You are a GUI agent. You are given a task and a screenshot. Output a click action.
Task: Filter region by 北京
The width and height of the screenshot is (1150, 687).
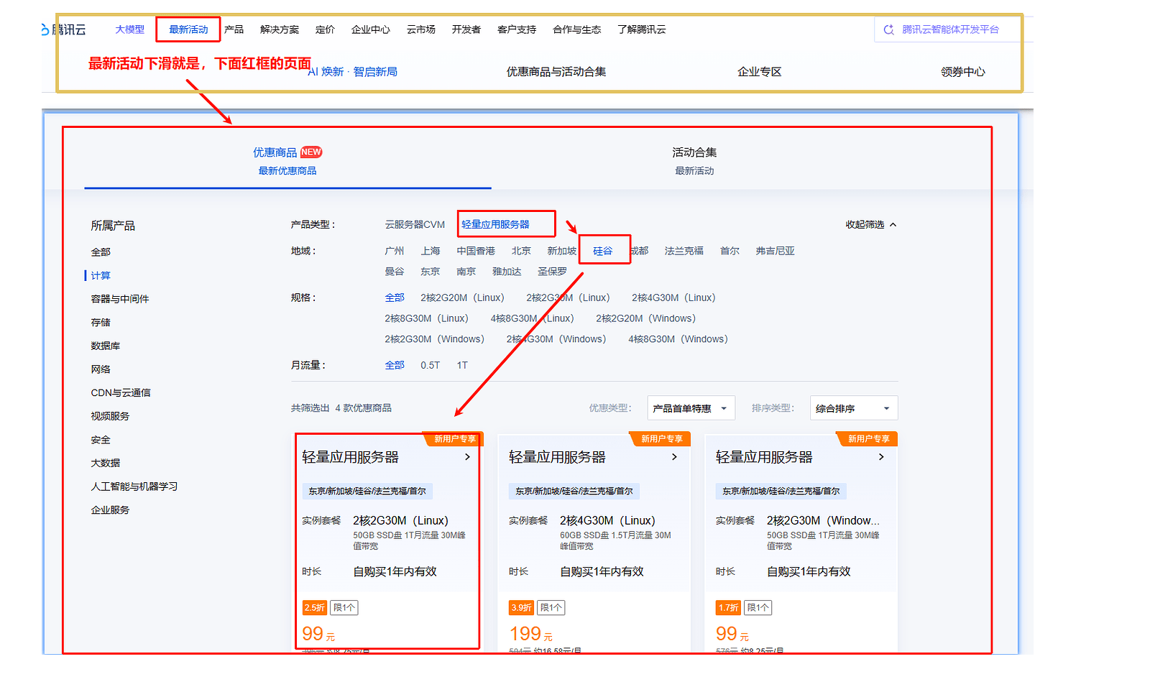tap(521, 252)
